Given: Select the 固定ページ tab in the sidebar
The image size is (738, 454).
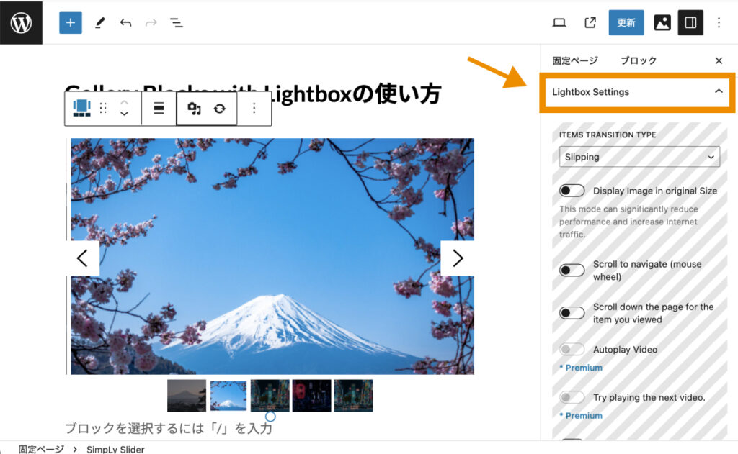Looking at the screenshot, I should [574, 60].
